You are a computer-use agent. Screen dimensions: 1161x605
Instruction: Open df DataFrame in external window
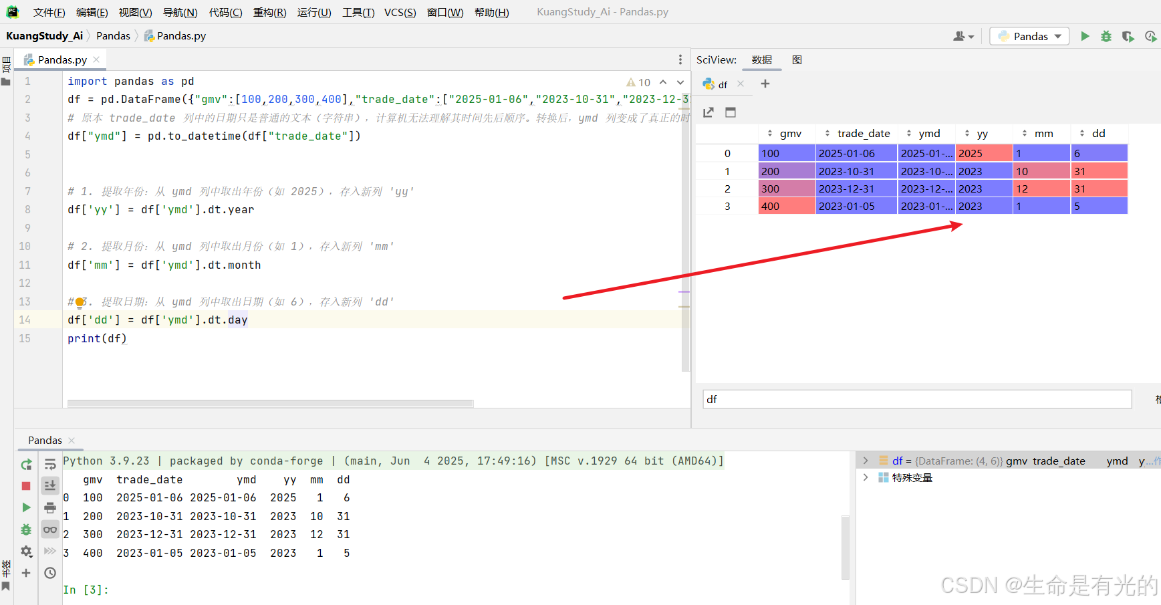(x=708, y=112)
